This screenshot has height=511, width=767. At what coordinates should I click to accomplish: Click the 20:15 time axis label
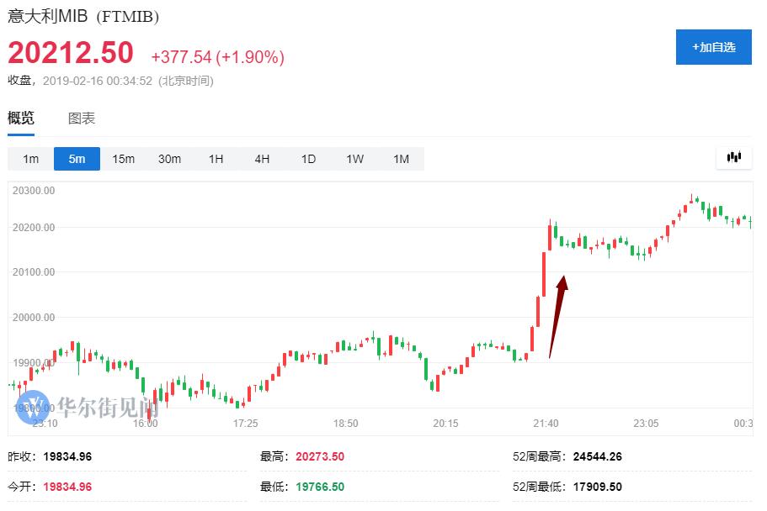coord(445,424)
